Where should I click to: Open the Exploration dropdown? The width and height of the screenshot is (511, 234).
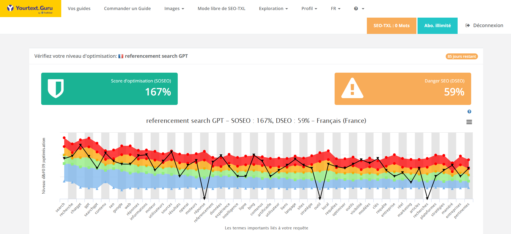(273, 9)
